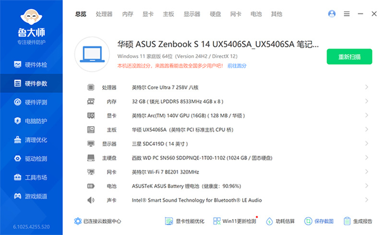Expand the 主板 row chevron
The width and height of the screenshot is (384, 235).
pos(367,129)
